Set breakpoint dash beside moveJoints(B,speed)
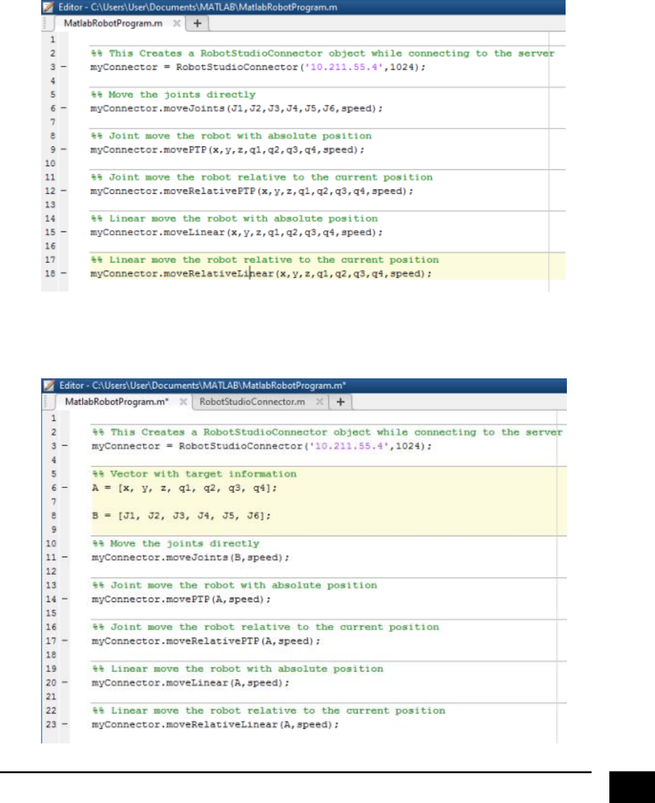 coord(65,558)
